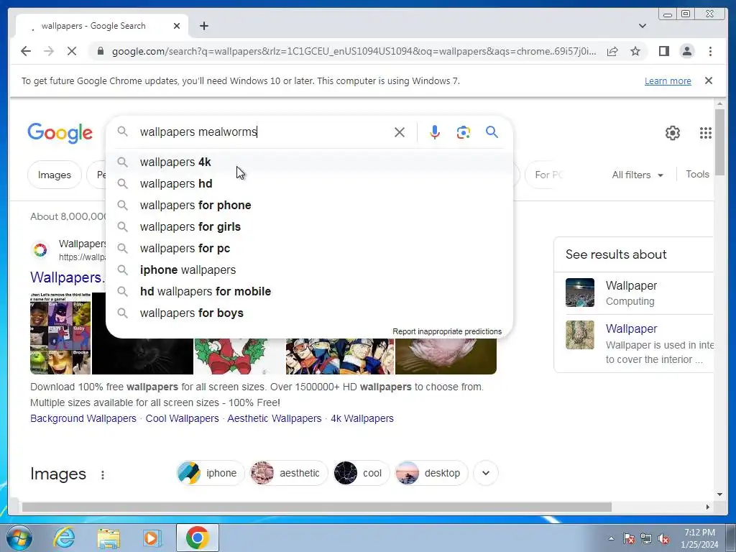Click in the search input field

[263, 132]
